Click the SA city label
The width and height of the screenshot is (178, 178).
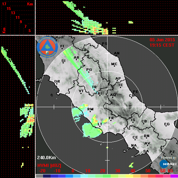coord(146,151)
